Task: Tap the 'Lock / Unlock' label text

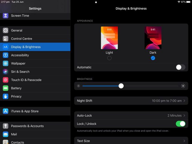Action: [x=87, y=124]
